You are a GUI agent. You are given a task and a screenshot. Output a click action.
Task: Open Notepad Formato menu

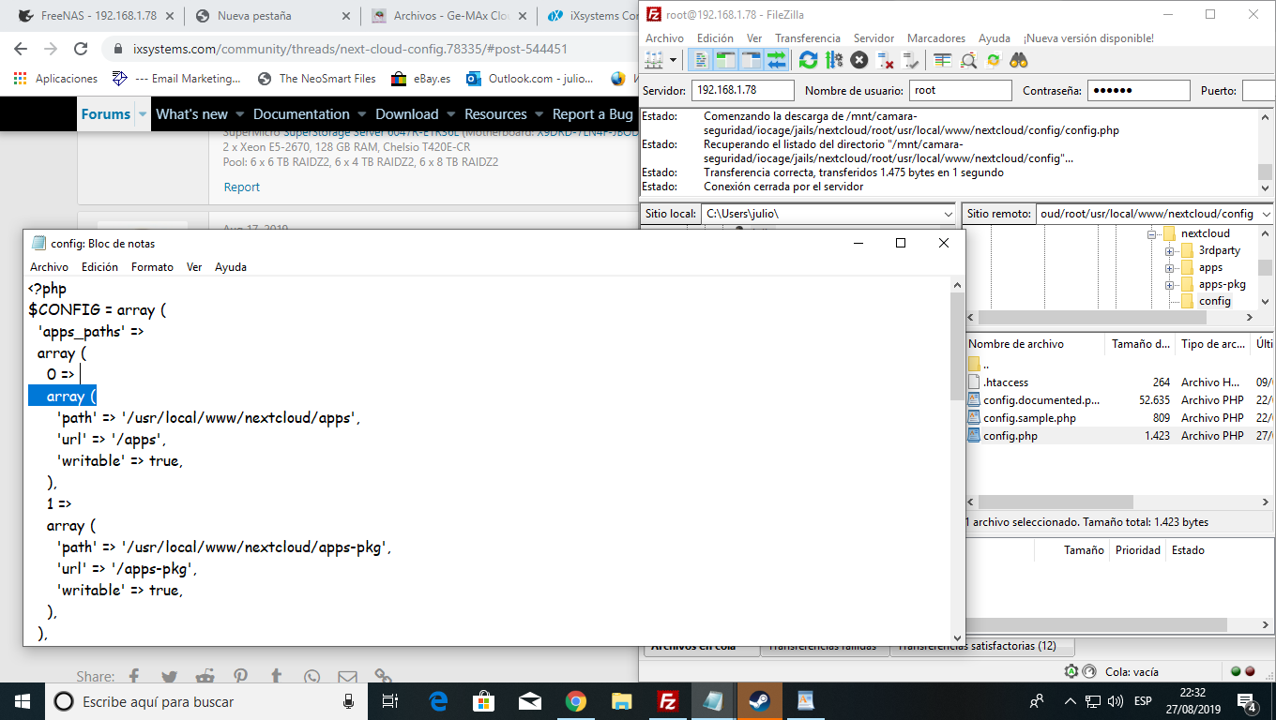pyautogui.click(x=152, y=267)
